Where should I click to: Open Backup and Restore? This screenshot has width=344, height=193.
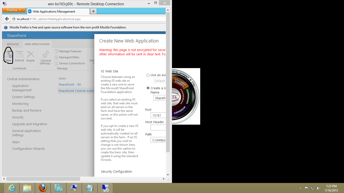[26, 110]
